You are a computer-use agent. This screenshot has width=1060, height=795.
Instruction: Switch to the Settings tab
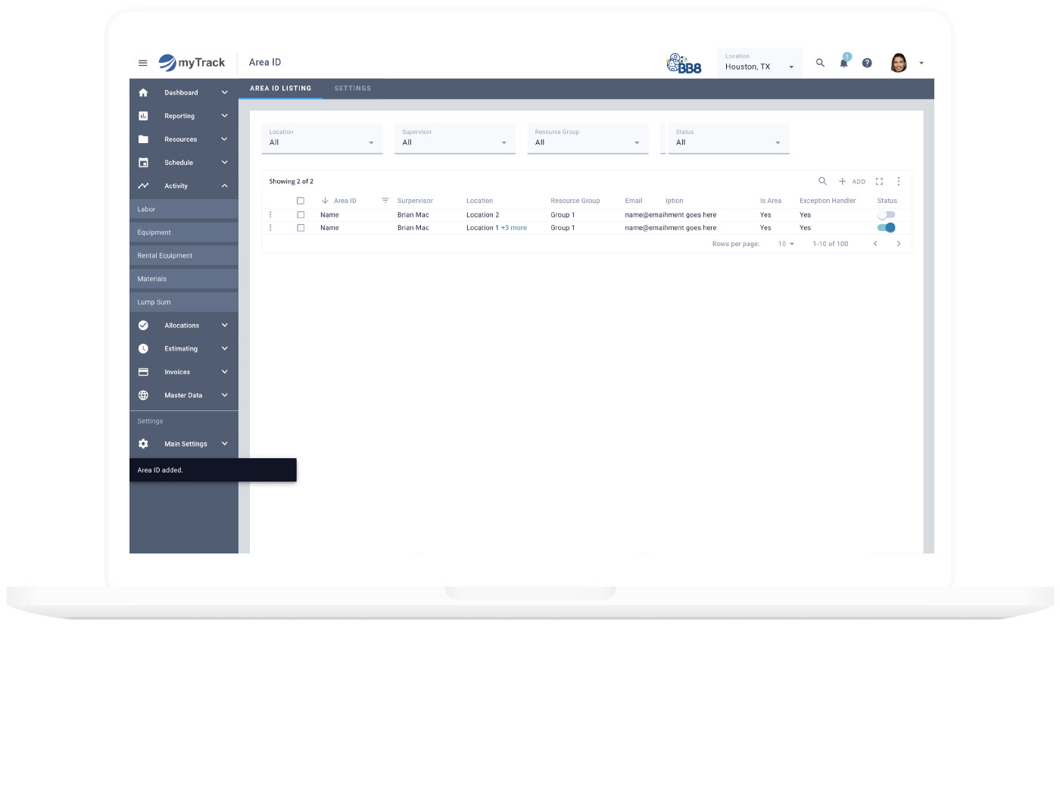(353, 89)
